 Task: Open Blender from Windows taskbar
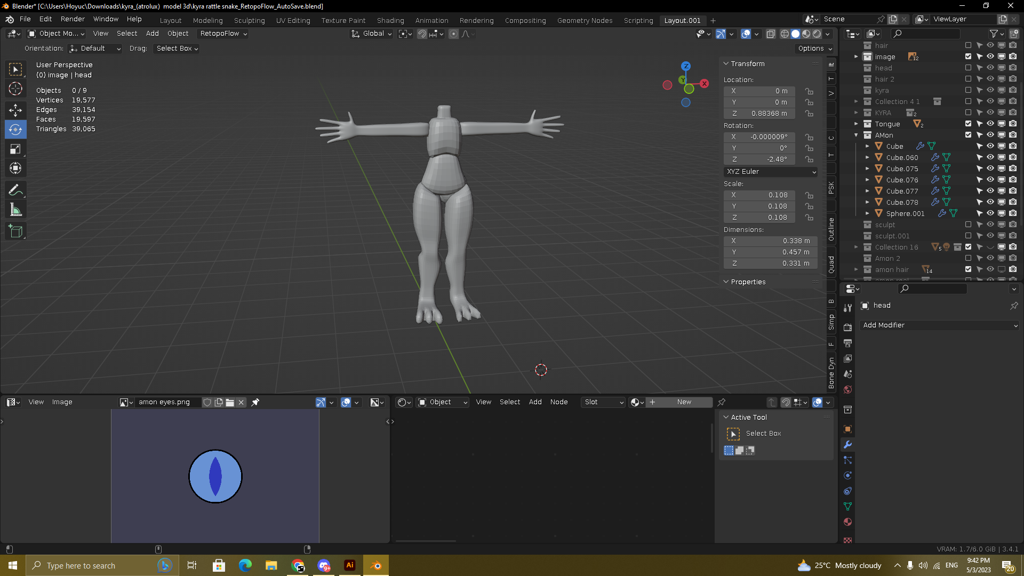click(376, 565)
